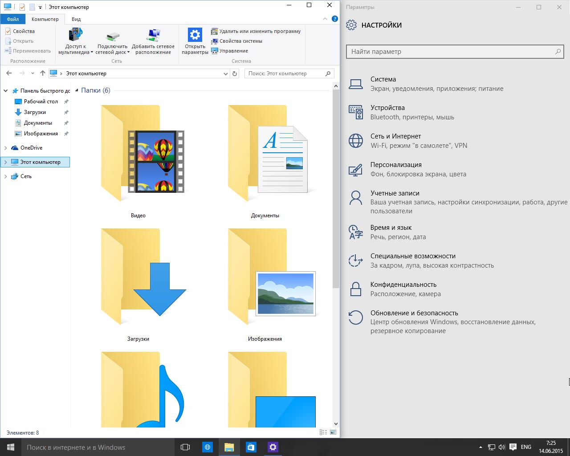Click Поиск: Этот компьютер search box

pos(289,73)
